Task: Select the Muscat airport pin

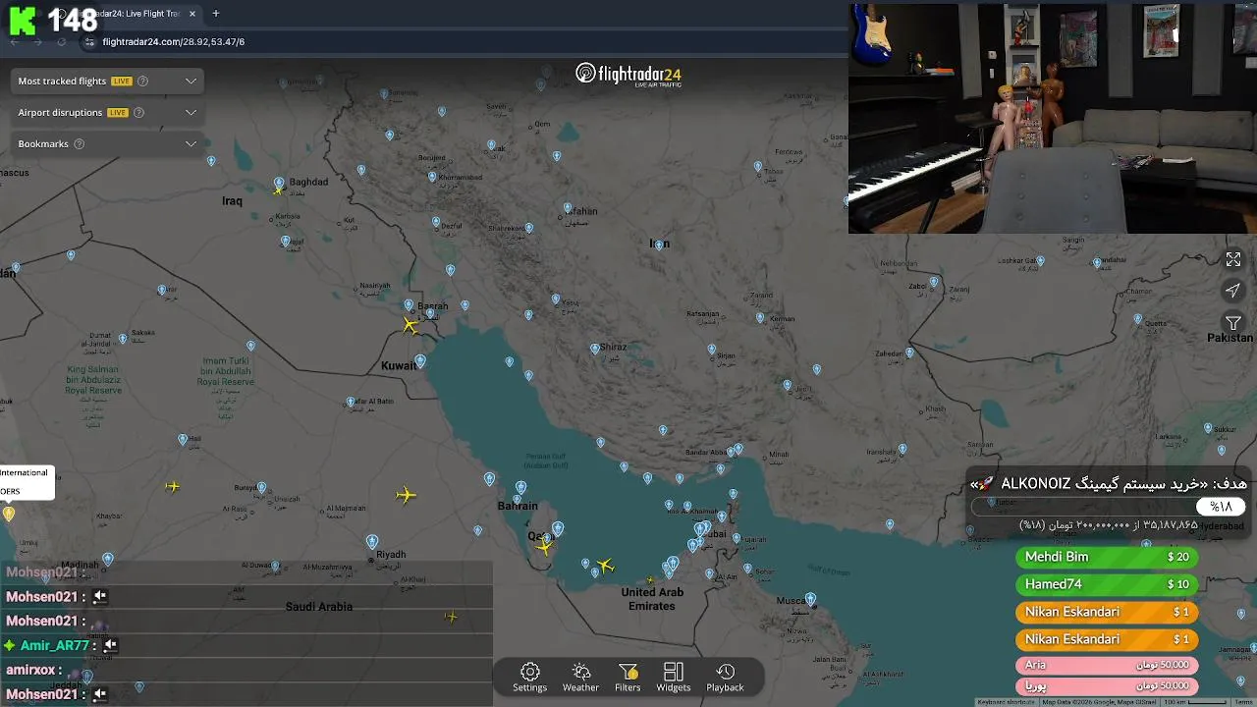Action: click(x=810, y=599)
